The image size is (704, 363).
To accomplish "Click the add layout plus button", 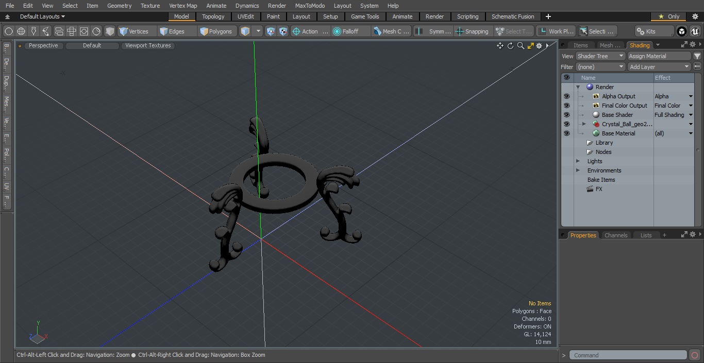I will tap(548, 16).
